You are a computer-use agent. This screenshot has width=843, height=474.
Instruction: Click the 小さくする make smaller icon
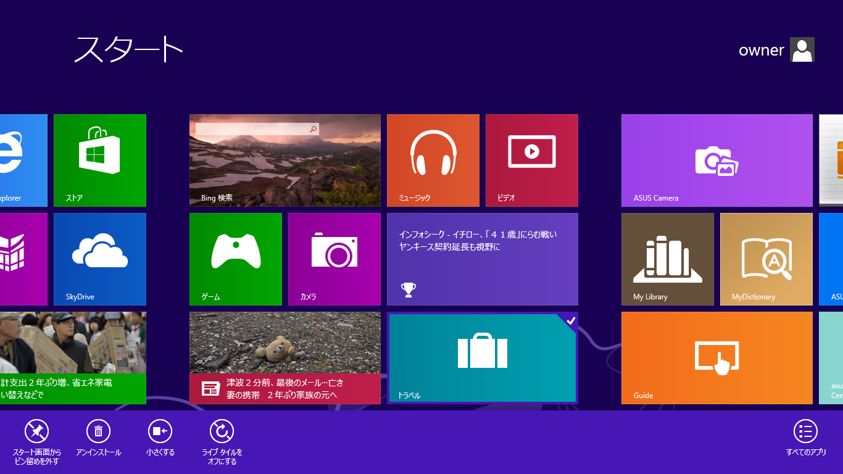coord(160,431)
